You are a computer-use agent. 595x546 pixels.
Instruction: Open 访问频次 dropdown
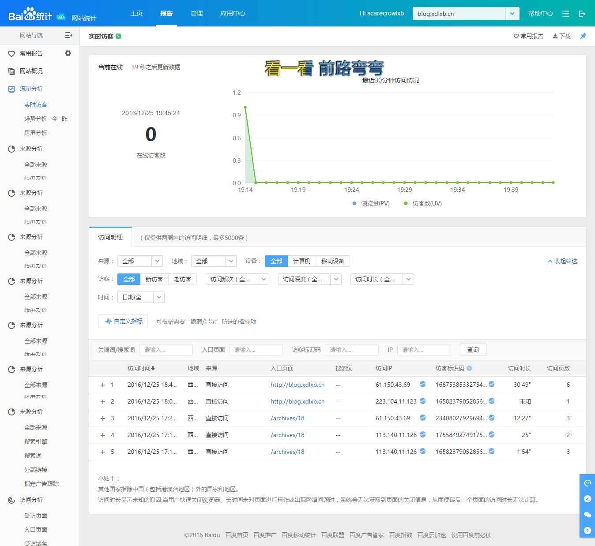(237, 279)
